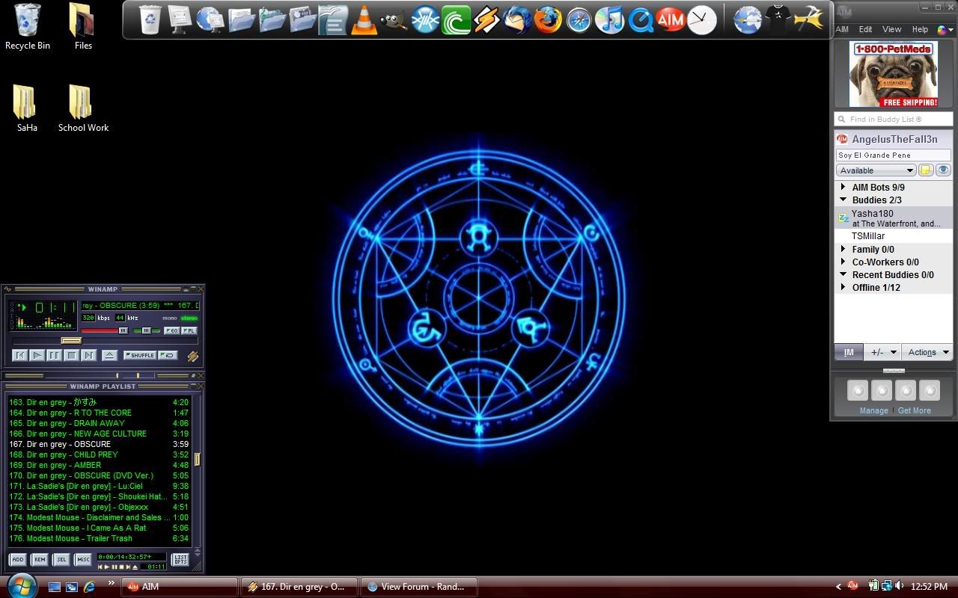Open the clock icon in dock

pyautogui.click(x=702, y=20)
